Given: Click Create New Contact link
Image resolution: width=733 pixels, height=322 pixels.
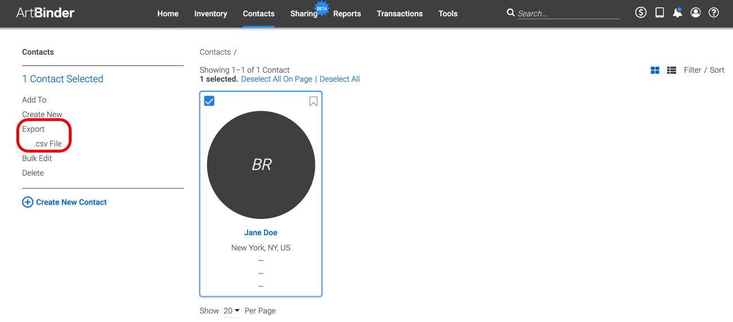Looking at the screenshot, I should click(72, 202).
